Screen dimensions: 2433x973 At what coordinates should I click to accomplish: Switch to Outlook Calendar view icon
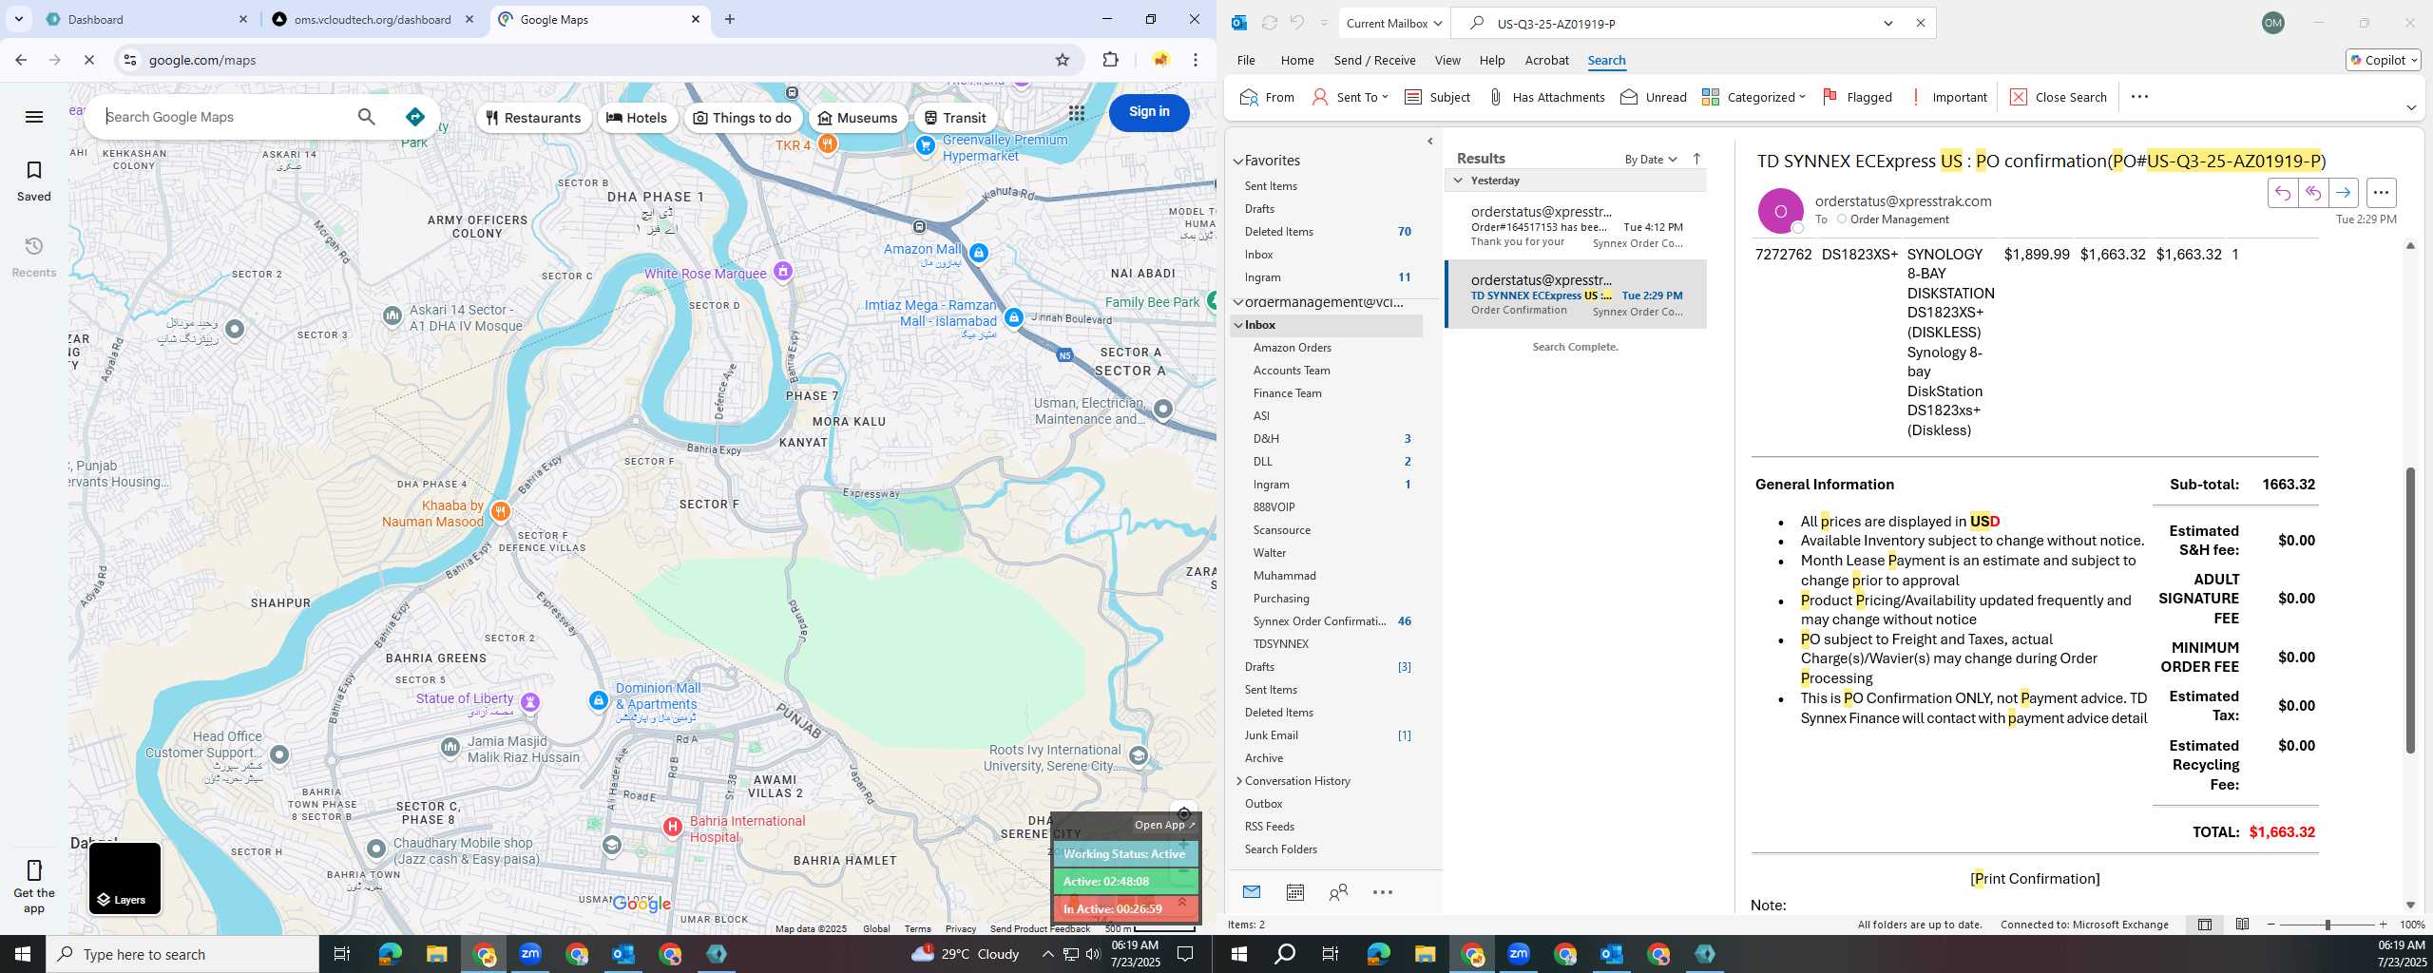[1294, 892]
